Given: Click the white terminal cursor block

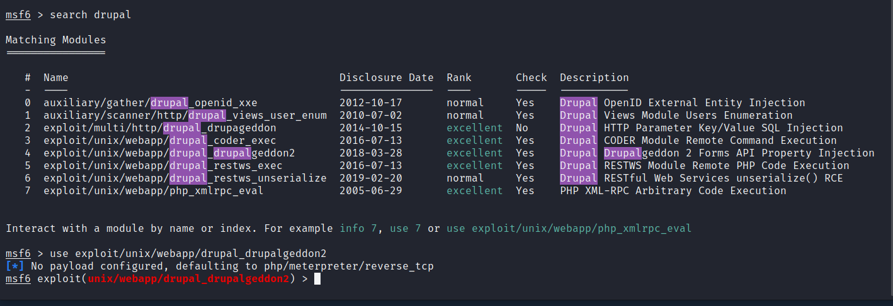Looking at the screenshot, I should pos(317,279).
